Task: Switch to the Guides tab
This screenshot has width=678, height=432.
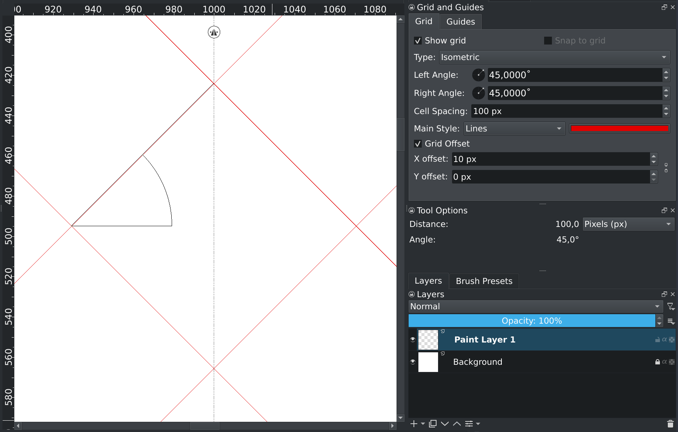Action: (x=460, y=22)
